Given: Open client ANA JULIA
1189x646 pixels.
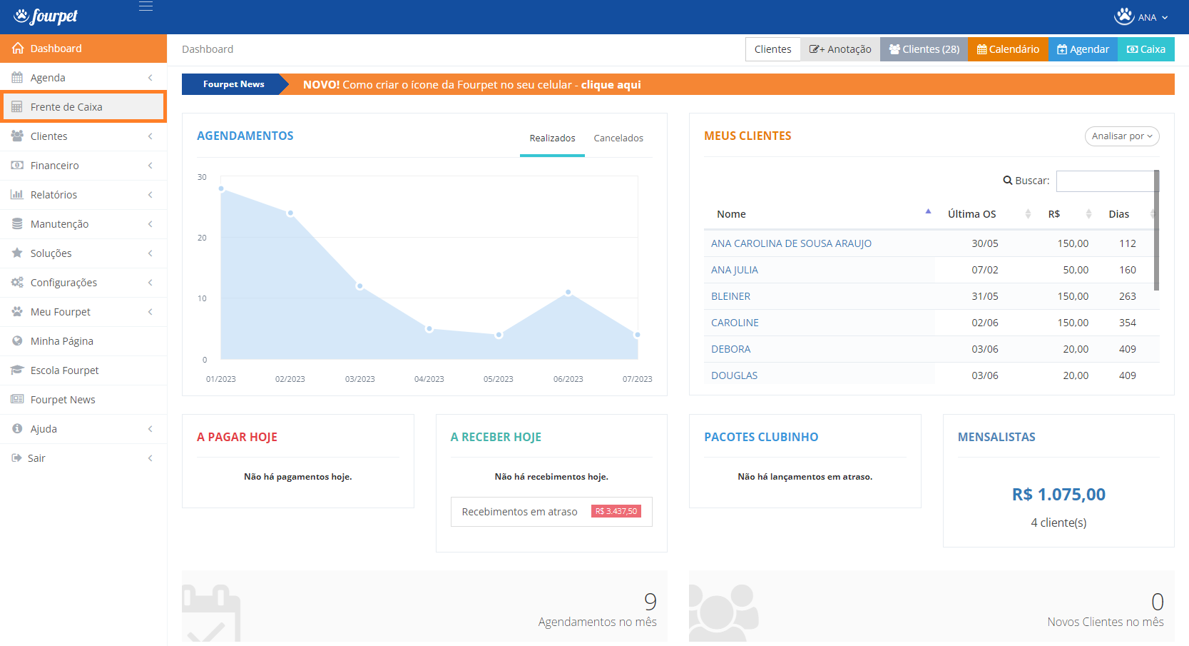Looking at the screenshot, I should point(734,270).
